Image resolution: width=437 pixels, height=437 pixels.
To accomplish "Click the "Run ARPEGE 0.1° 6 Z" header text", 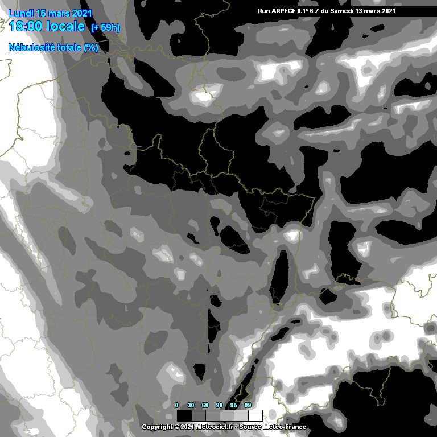I will click(292, 11).
